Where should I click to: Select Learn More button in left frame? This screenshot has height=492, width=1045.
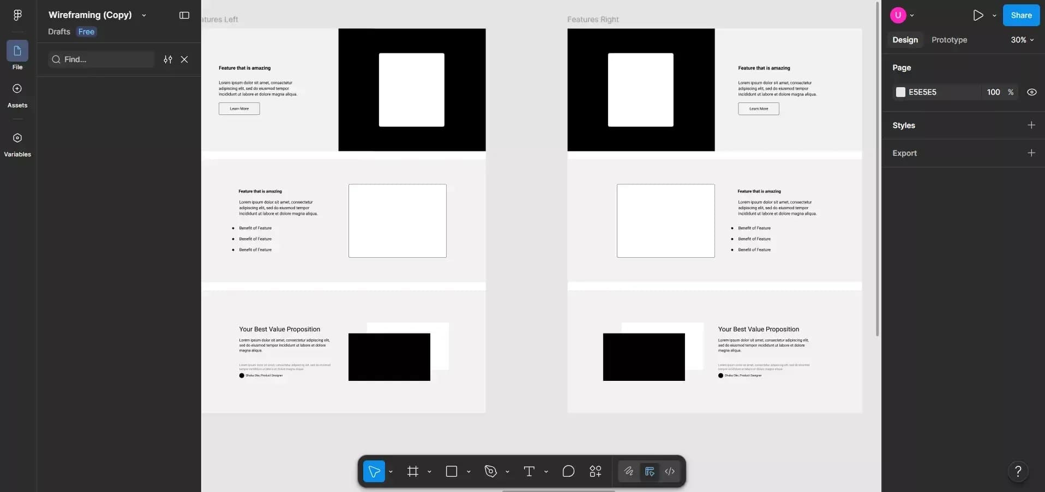[x=239, y=108]
